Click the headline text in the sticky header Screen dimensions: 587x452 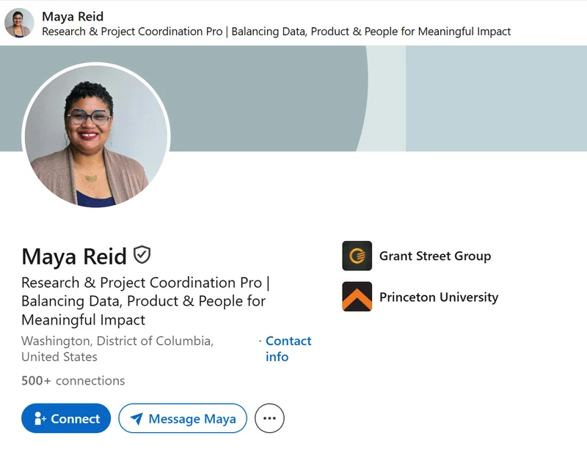click(x=277, y=32)
